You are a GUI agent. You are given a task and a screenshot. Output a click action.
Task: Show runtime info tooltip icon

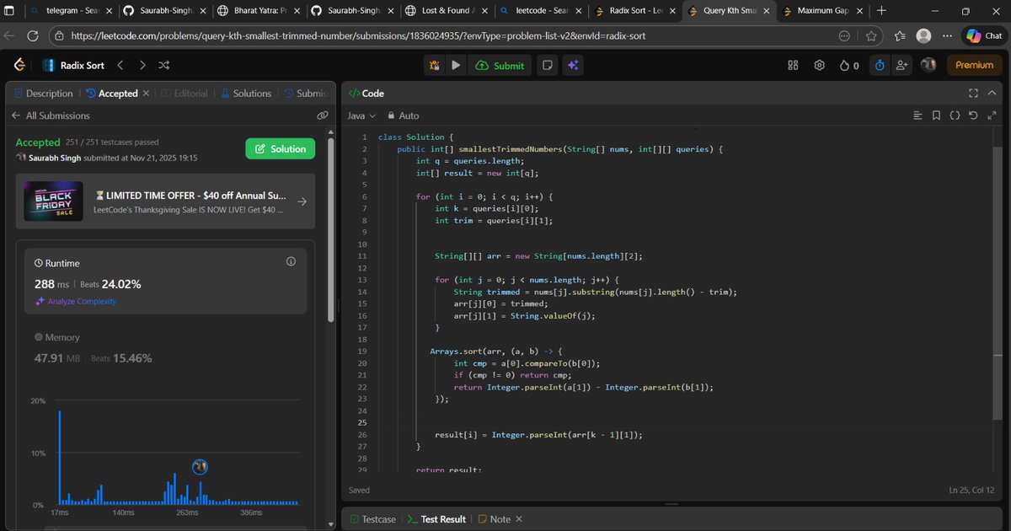tap(291, 261)
